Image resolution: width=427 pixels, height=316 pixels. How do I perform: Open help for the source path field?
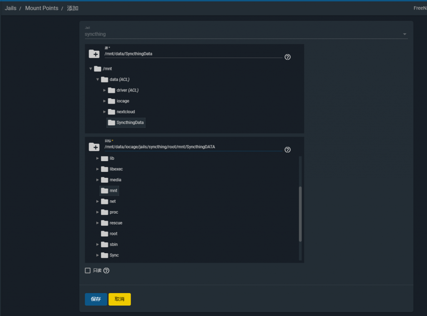click(287, 57)
